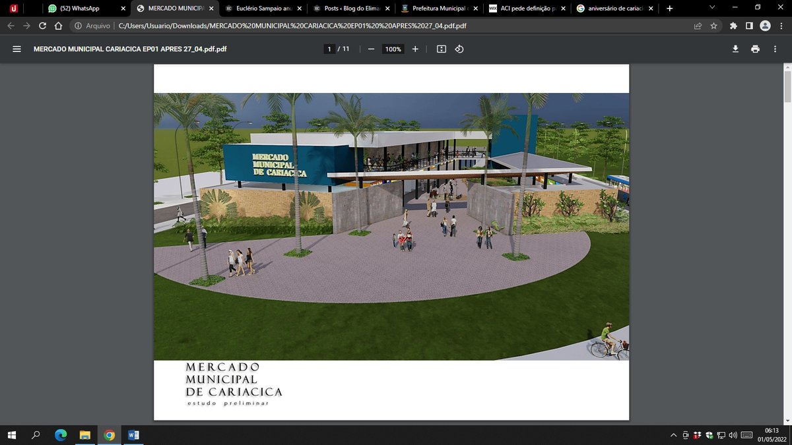Image resolution: width=792 pixels, height=445 pixels.
Task: Share this page from address bar
Action: (x=698, y=26)
